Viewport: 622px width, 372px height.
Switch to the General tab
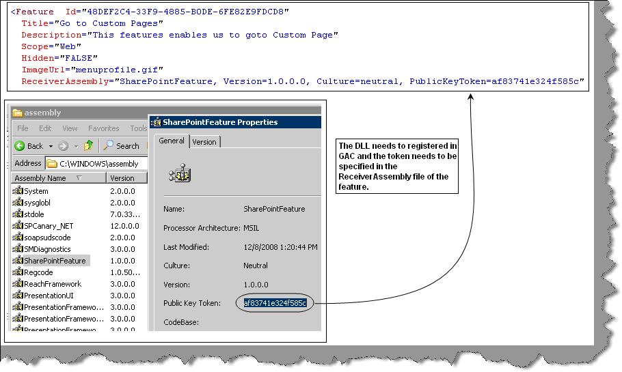point(172,141)
